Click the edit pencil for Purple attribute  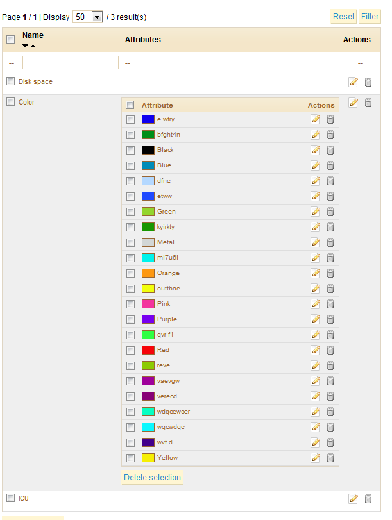pyautogui.click(x=315, y=319)
